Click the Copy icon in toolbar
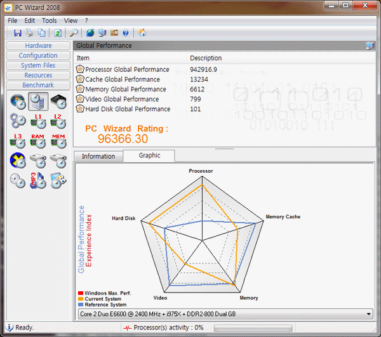The image size is (381, 337). click(x=42, y=33)
